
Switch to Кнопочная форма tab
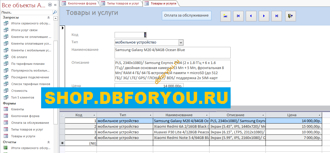[x=79, y=3]
